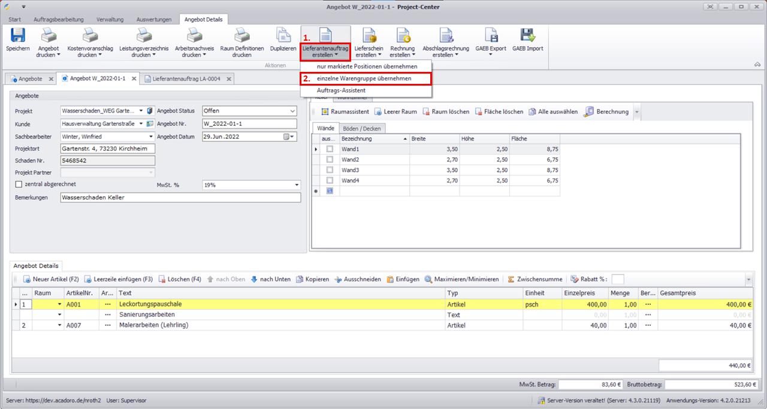Select einzelne Warengruppe übernehmen menu entry
The width and height of the screenshot is (767, 409).
click(364, 78)
